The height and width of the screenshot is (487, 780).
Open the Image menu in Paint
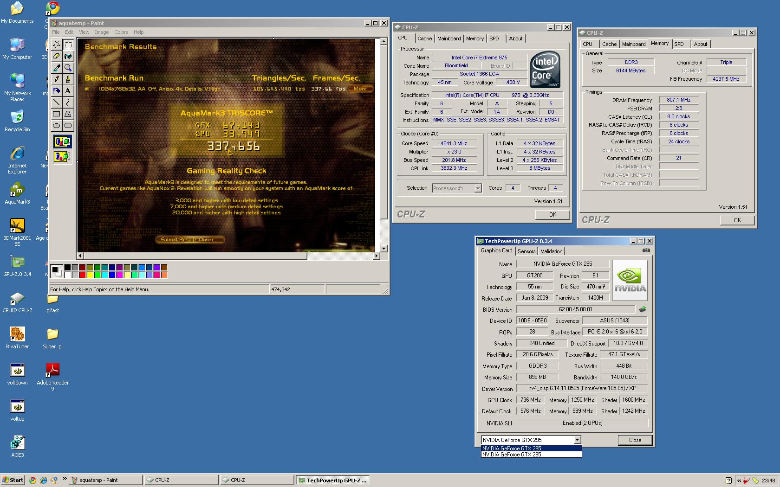pos(102,32)
